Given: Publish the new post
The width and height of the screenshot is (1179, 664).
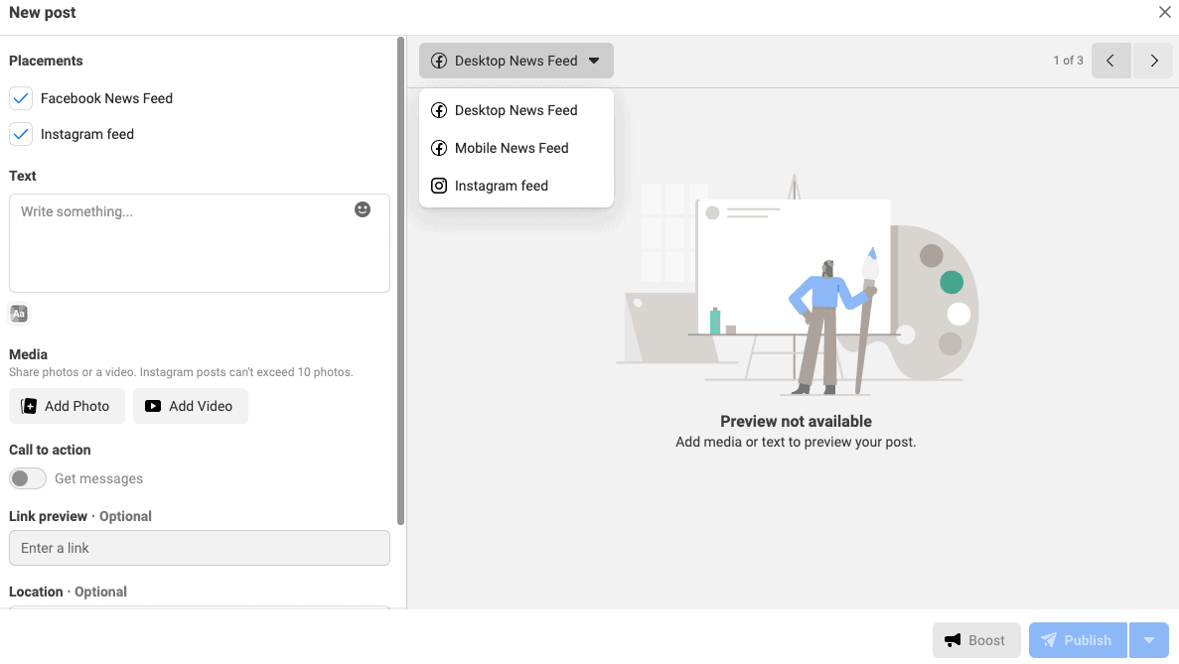Looking at the screenshot, I should (1079, 640).
